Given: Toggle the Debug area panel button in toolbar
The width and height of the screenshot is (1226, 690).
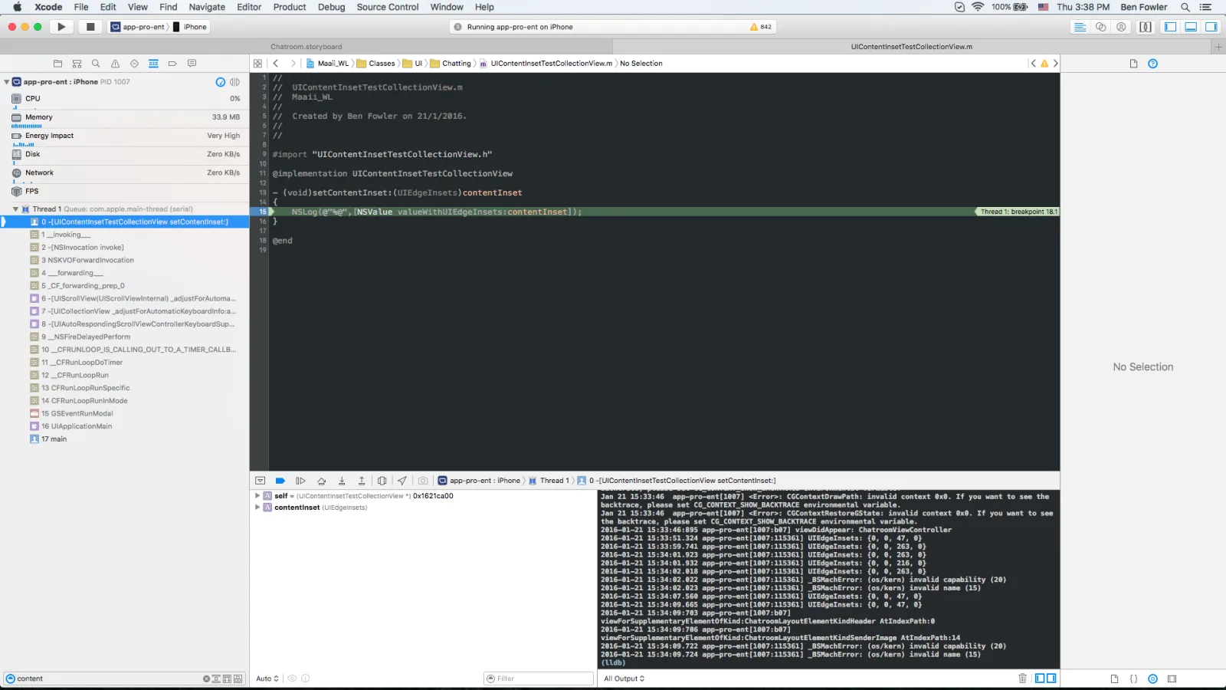Looking at the screenshot, I should pos(1191,27).
